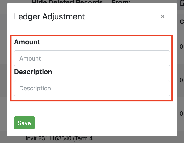
Task: Close the Ledger Adjustment dialog
Action: pos(162,16)
